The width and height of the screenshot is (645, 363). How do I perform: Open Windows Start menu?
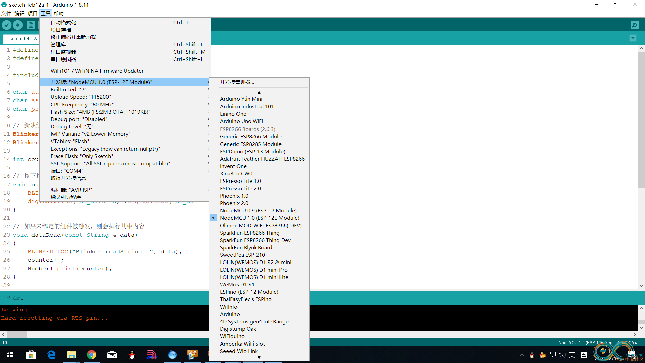[10, 355]
